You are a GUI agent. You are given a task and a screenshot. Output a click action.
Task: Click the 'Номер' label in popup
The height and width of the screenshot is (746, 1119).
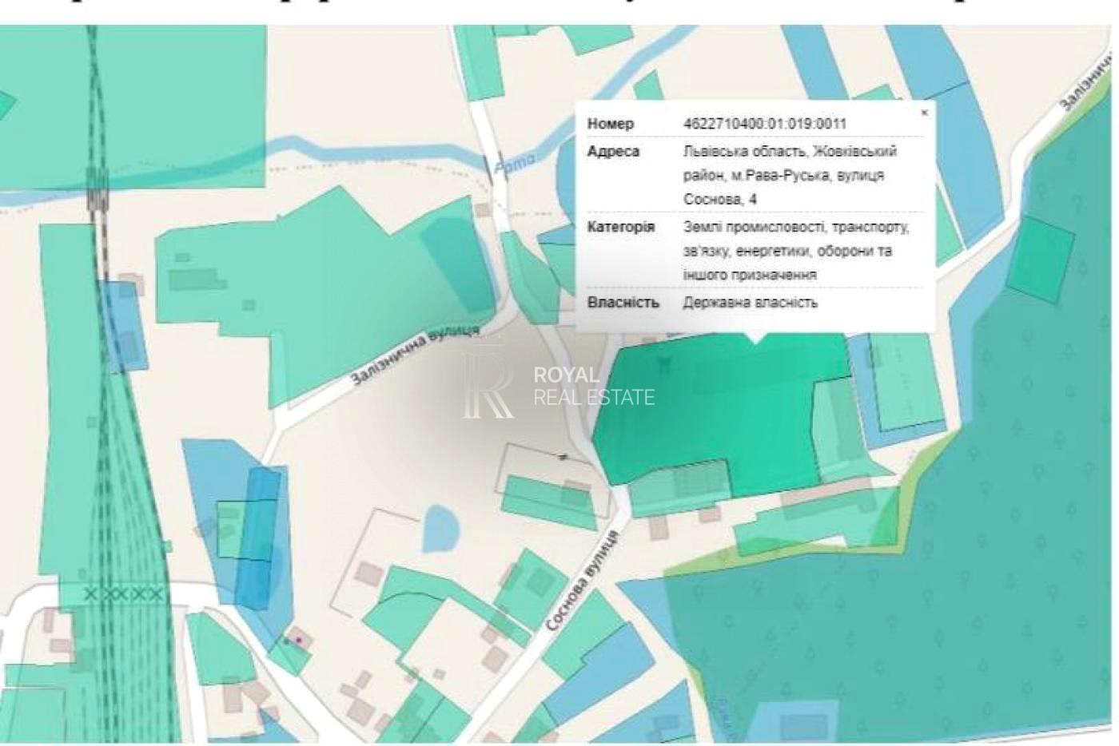[x=611, y=124]
